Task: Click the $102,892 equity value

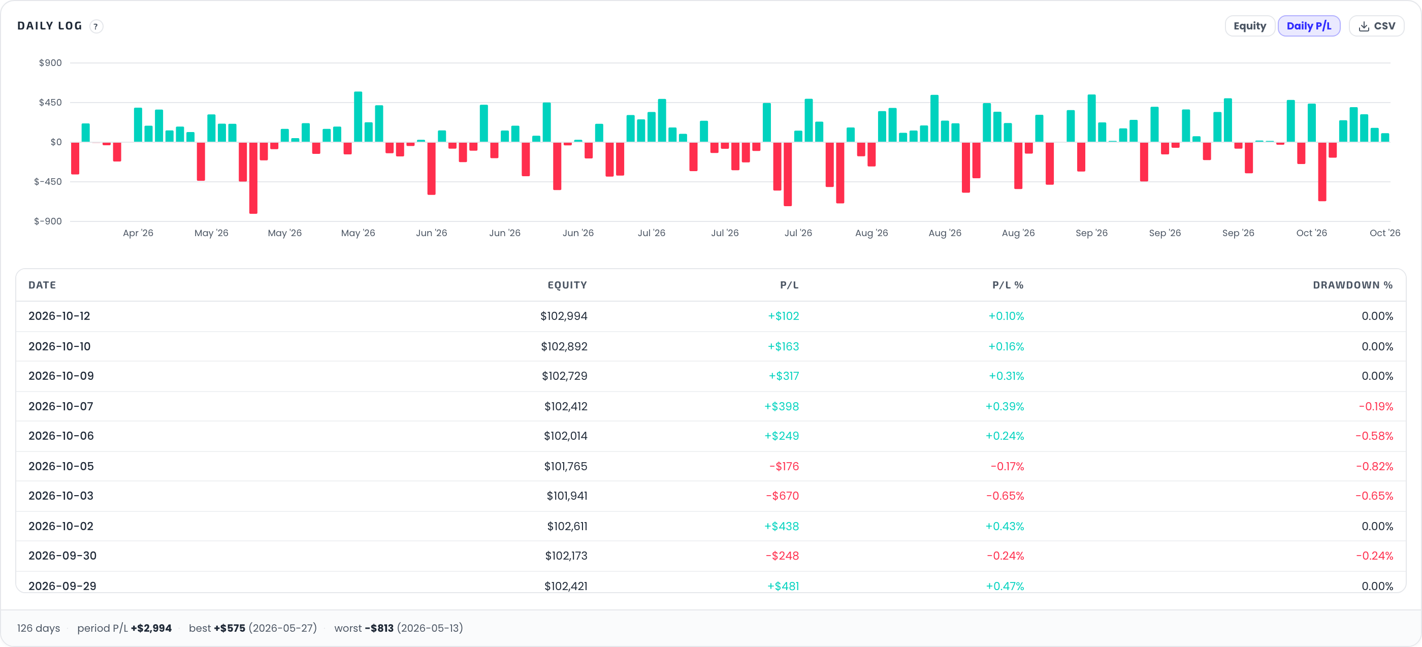Action: (564, 347)
